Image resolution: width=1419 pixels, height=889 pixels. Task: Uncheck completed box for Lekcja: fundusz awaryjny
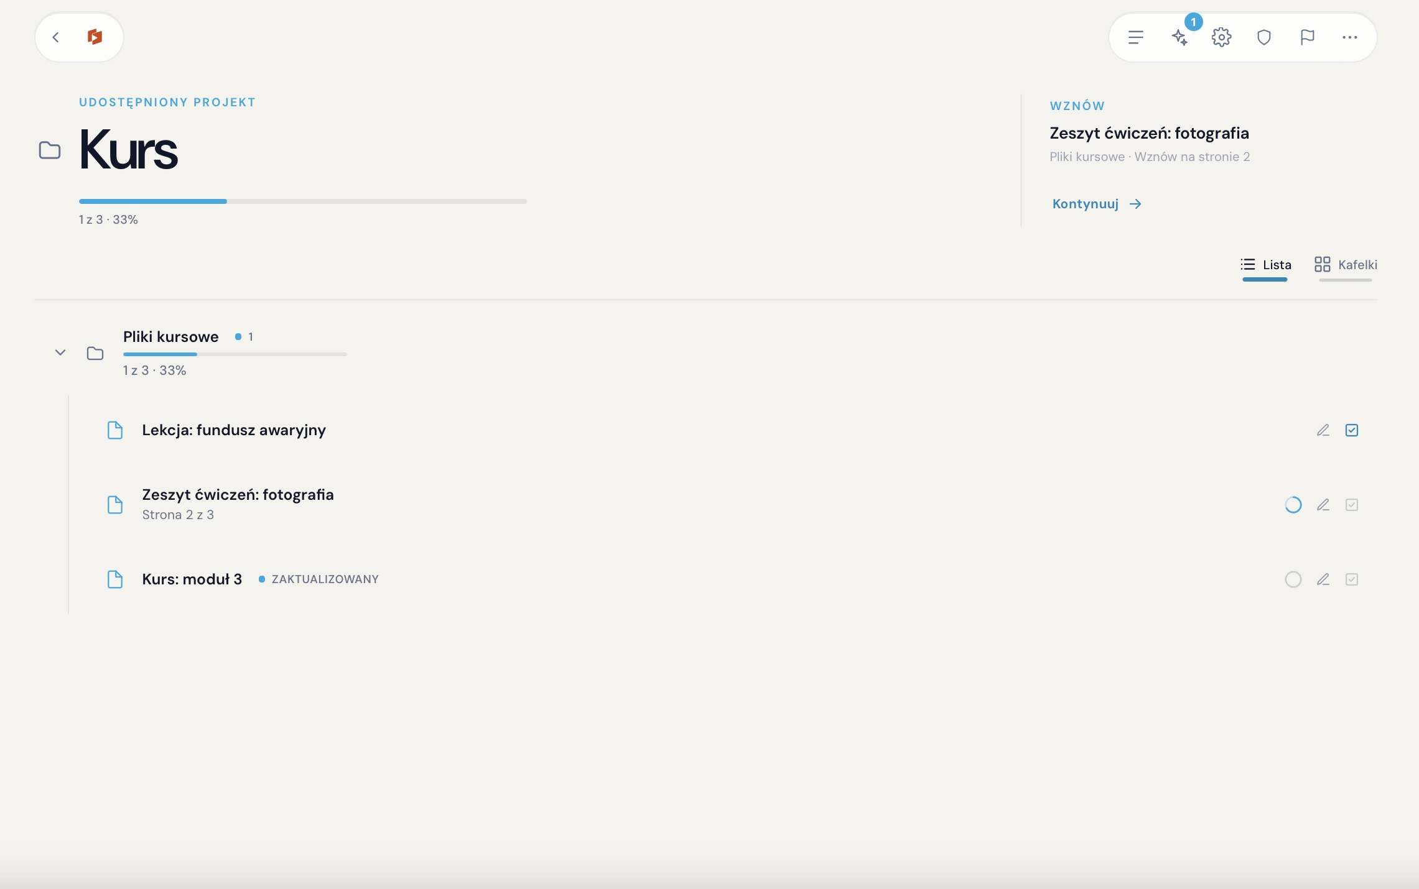1352,430
